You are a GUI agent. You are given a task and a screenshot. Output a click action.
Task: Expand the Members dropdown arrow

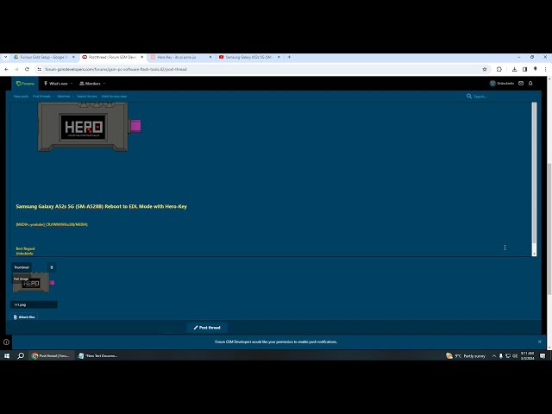tap(104, 84)
